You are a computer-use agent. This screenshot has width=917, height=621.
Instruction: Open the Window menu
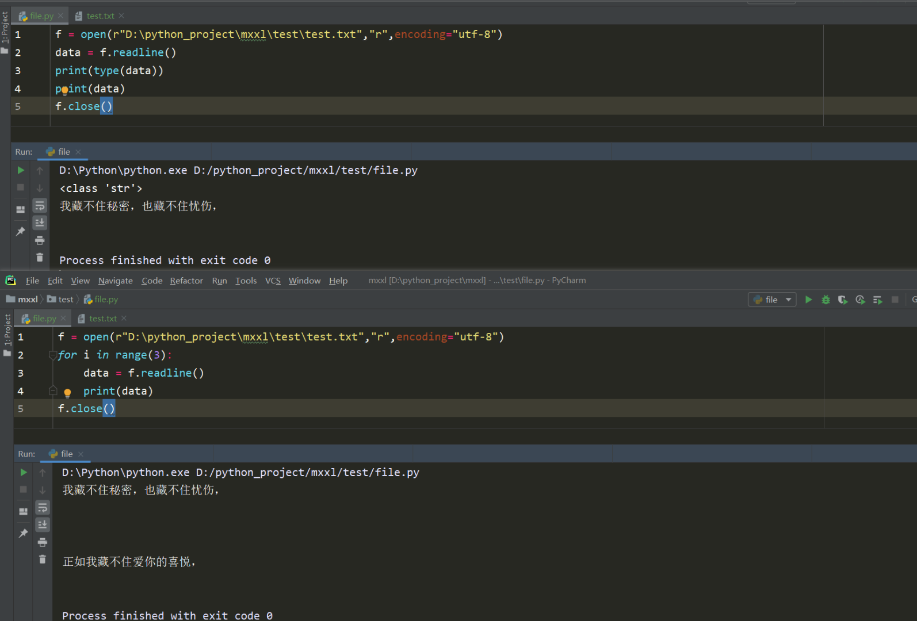pos(304,281)
